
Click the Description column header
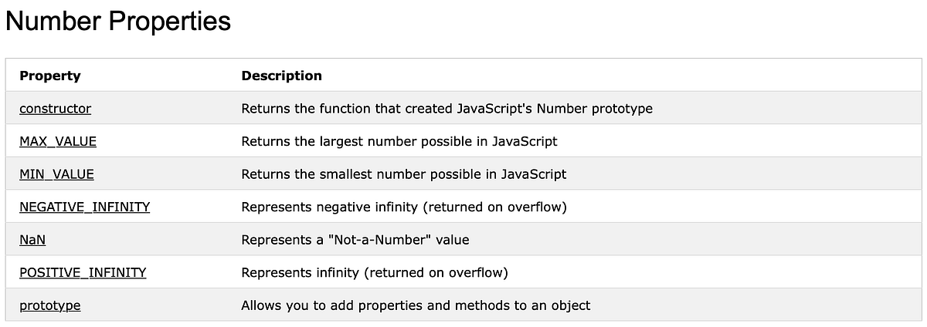pos(281,76)
